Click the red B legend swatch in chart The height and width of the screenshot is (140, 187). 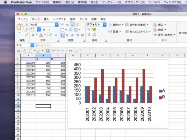coord(160,98)
